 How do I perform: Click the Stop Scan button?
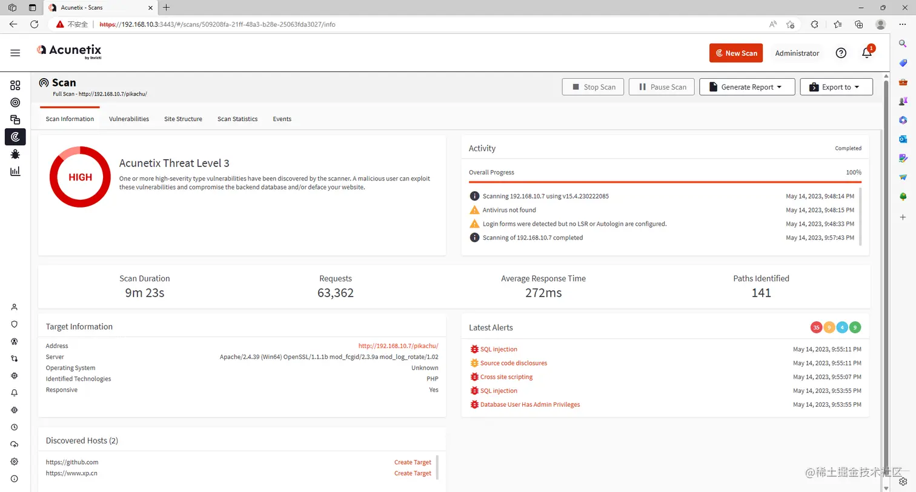pos(593,87)
